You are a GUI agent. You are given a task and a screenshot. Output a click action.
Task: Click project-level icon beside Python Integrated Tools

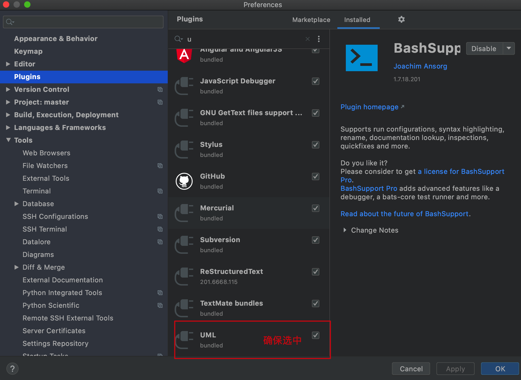click(160, 293)
